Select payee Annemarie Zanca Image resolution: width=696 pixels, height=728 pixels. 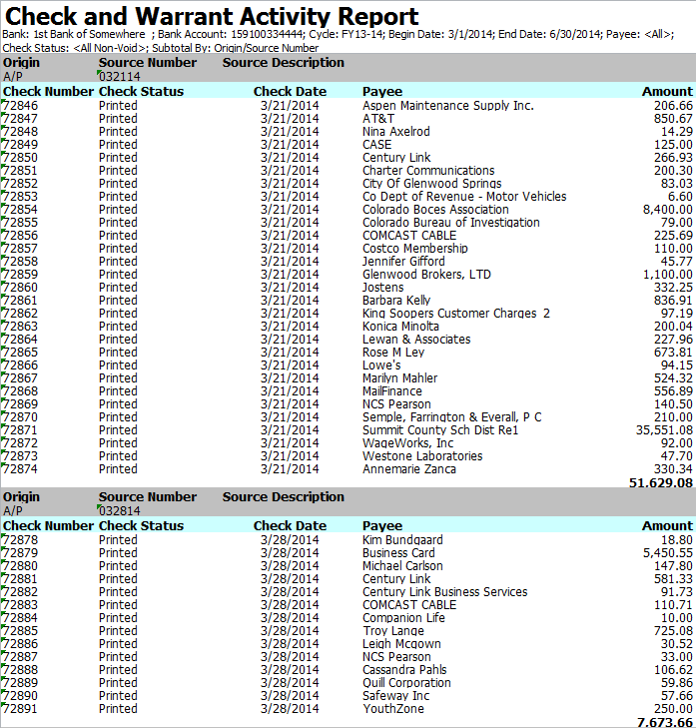click(409, 469)
